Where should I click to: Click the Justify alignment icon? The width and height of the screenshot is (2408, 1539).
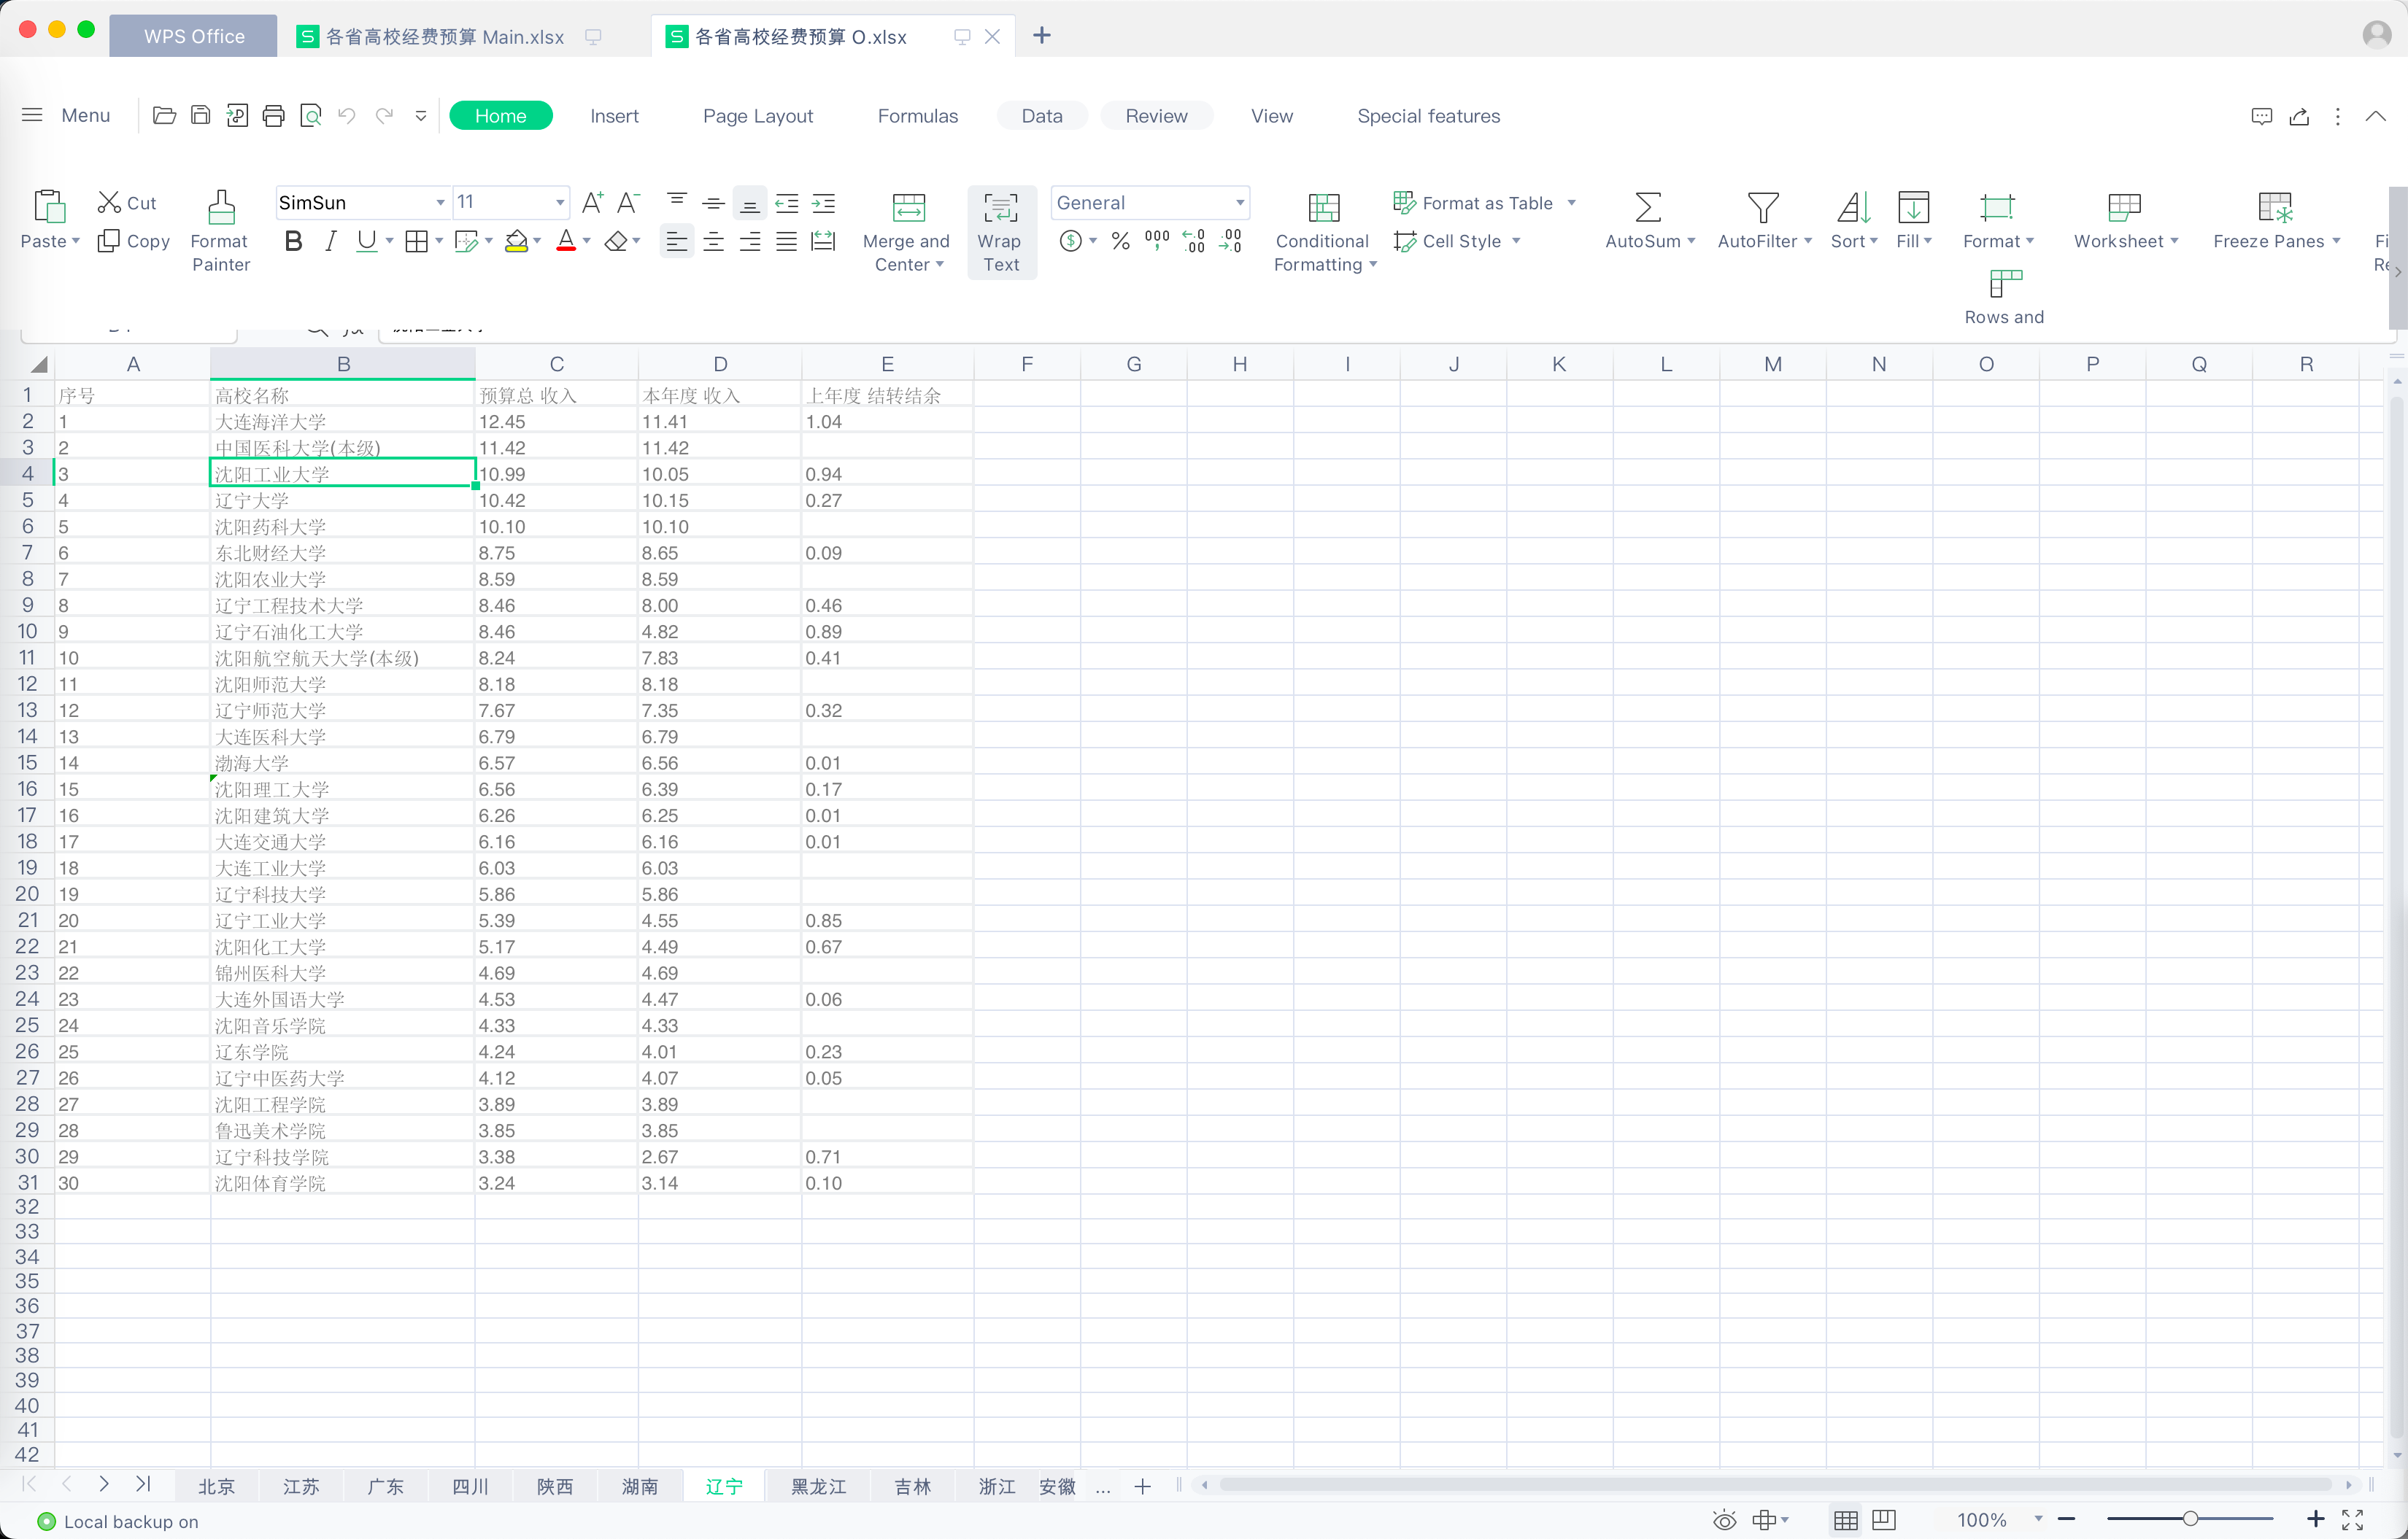point(787,241)
